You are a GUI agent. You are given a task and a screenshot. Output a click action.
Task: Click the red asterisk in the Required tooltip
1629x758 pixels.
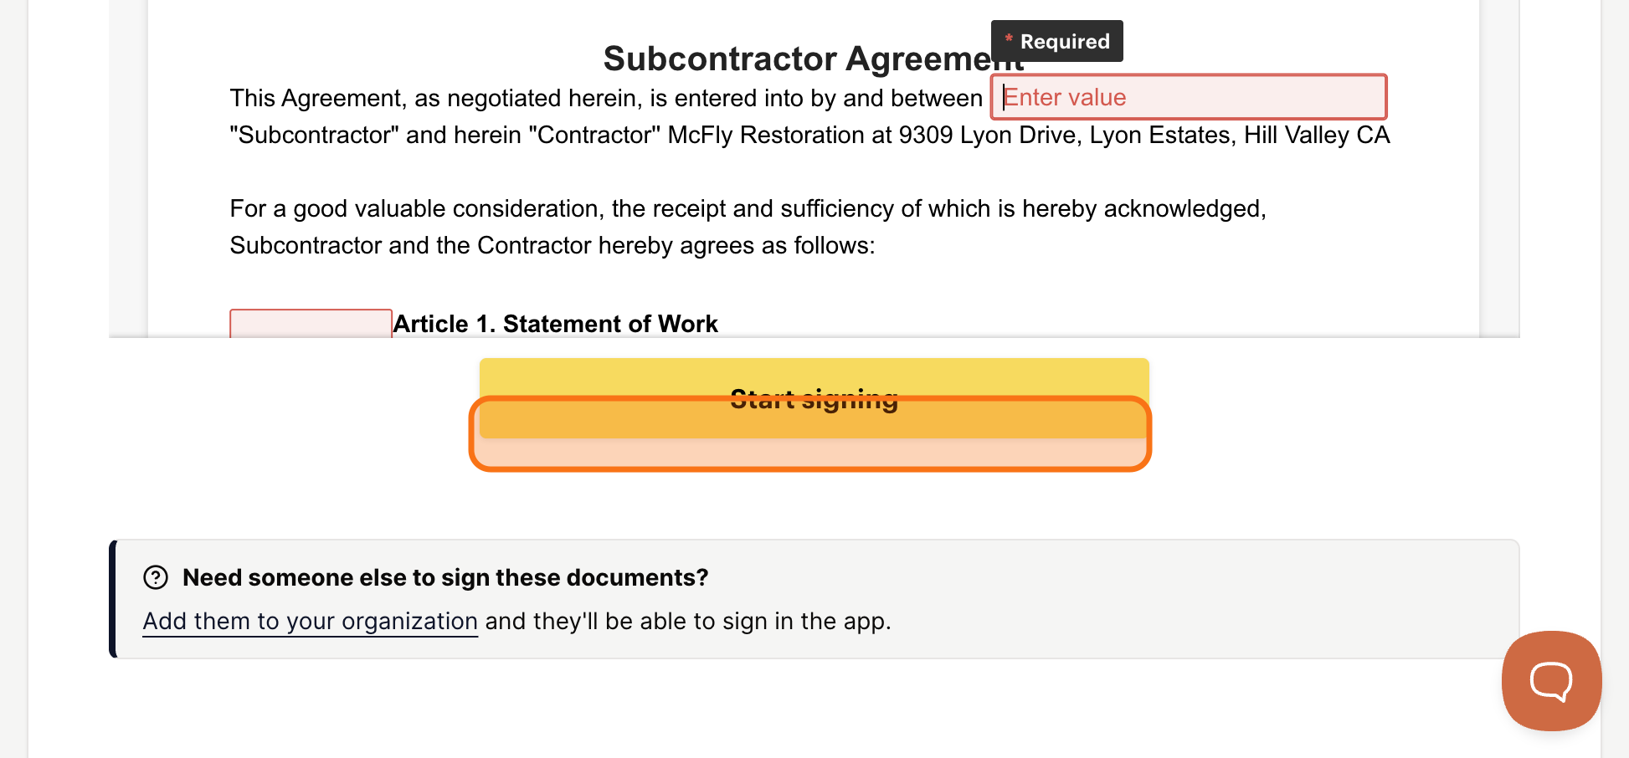1009,38
